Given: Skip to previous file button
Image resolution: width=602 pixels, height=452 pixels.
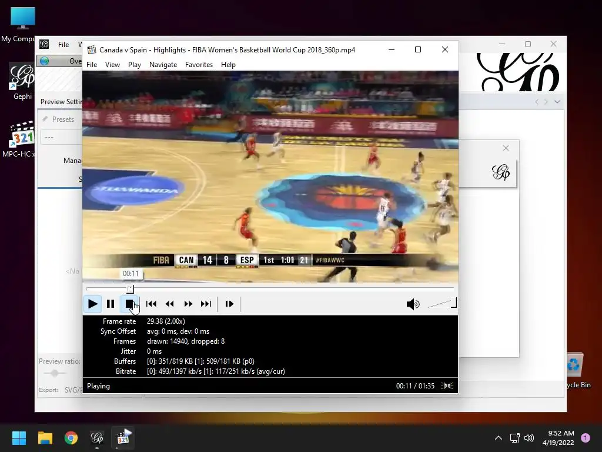Looking at the screenshot, I should pos(151,304).
